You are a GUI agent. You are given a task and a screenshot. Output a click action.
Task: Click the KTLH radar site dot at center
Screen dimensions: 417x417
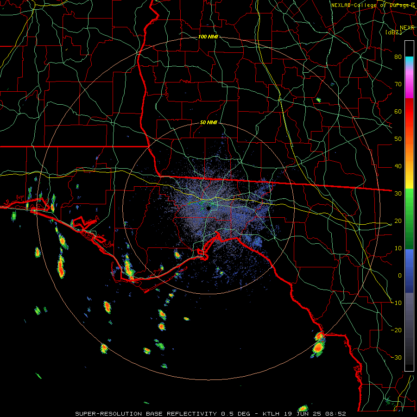tap(208, 208)
